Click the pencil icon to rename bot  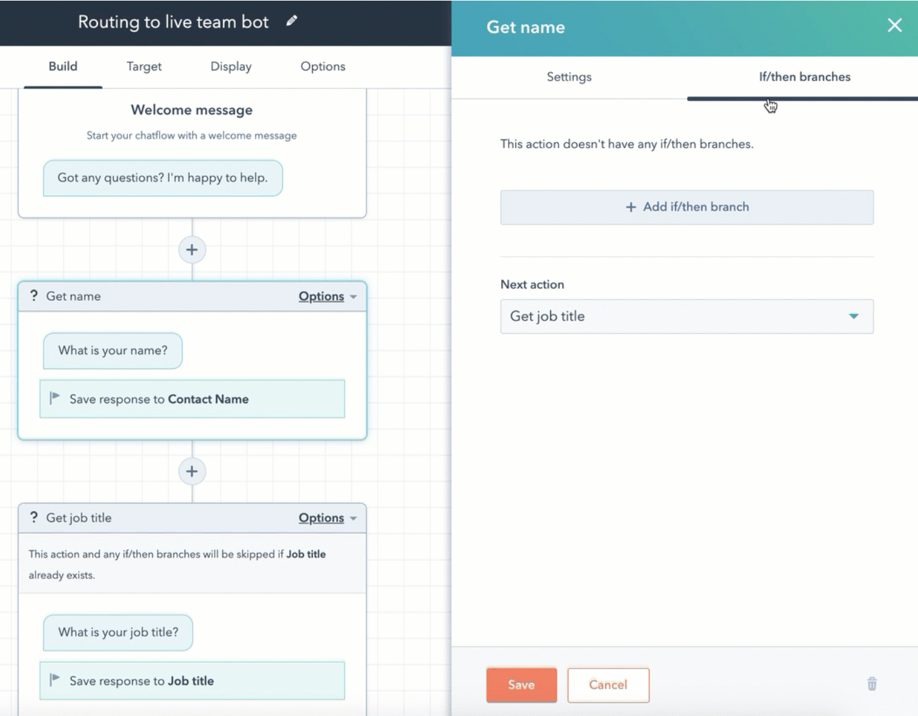[x=291, y=21]
